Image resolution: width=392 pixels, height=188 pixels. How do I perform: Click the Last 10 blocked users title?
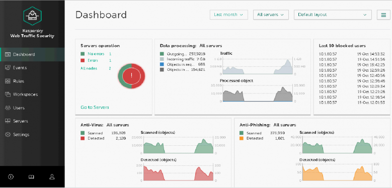[x=342, y=46]
